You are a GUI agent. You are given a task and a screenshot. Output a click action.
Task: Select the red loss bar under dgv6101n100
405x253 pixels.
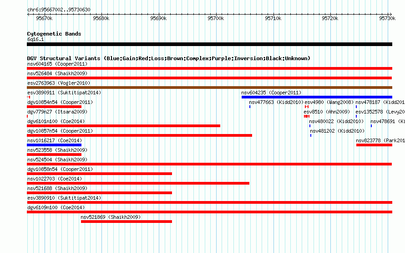123,126
